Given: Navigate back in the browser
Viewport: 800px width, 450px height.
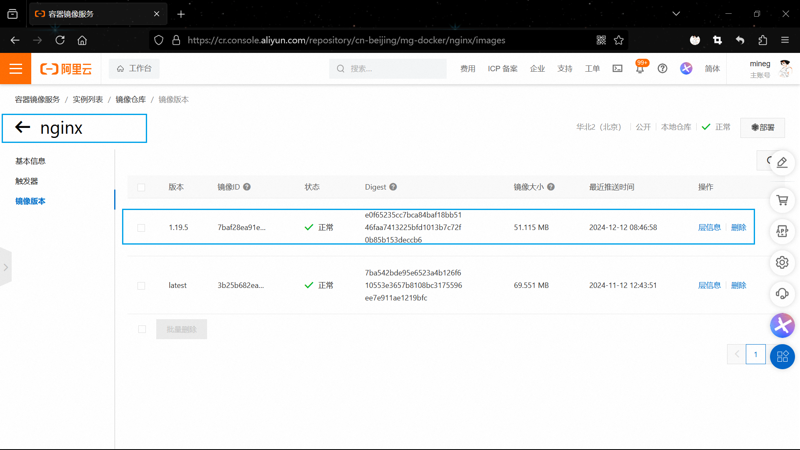Looking at the screenshot, I should coord(15,40).
